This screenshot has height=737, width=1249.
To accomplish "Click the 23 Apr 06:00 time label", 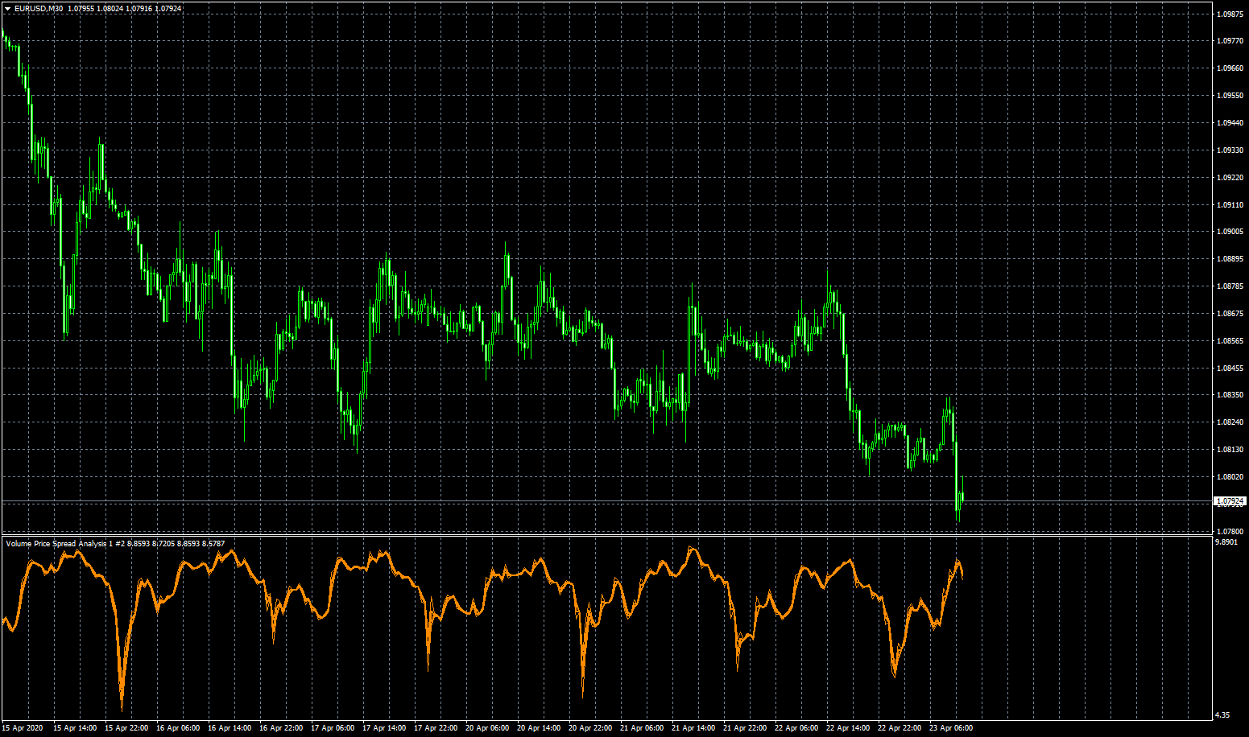I will click(x=951, y=728).
